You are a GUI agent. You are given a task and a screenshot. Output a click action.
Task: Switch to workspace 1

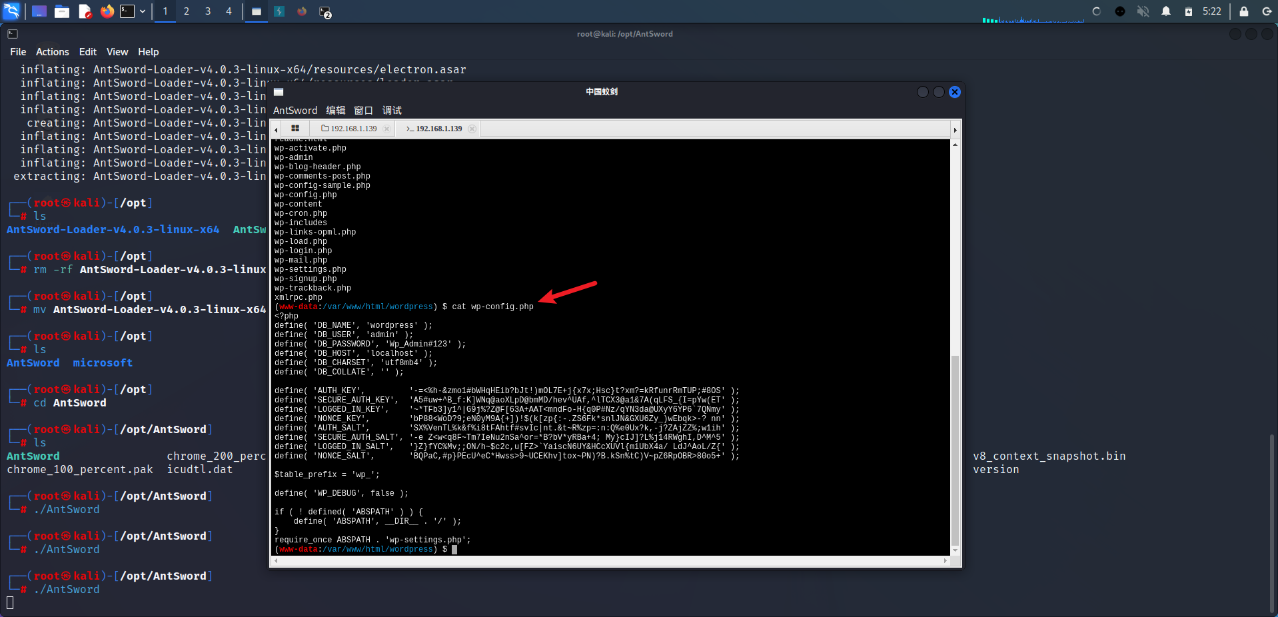165,11
